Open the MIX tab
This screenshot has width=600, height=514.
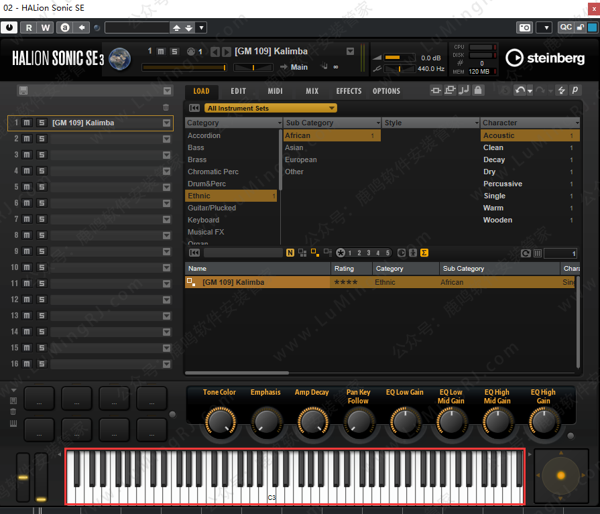tap(312, 91)
